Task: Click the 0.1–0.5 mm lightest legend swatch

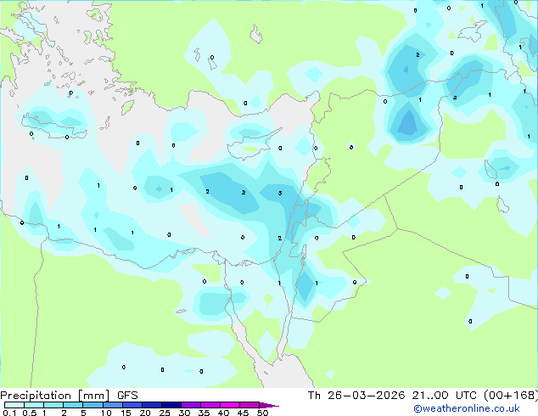Action: tap(14, 405)
